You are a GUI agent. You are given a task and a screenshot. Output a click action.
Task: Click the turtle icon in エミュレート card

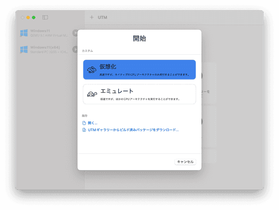click(92, 94)
